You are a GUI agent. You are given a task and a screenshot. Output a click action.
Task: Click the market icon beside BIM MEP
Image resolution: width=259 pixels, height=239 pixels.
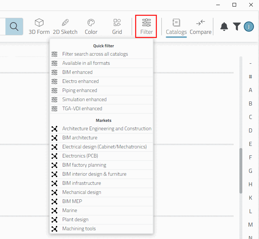(x=54, y=202)
